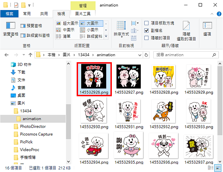Open the Navigation pane (瀏覽窗格) button
This screenshot has width=223, height=172.
pos(10,29)
